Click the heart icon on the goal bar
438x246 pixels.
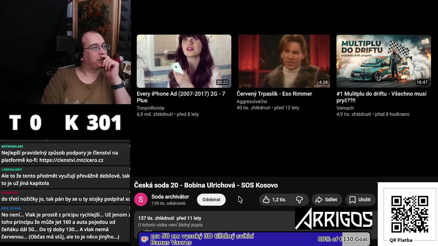click(144, 239)
